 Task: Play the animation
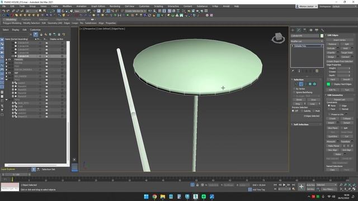[284, 185]
